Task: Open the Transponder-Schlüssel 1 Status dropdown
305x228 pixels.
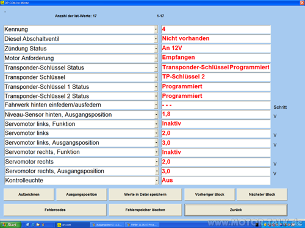Action: pos(156,87)
